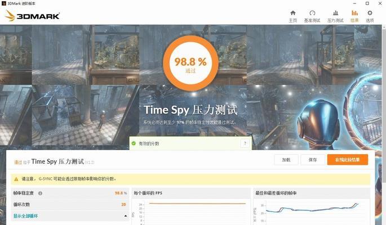Click the 3DMark logo

click(32, 16)
